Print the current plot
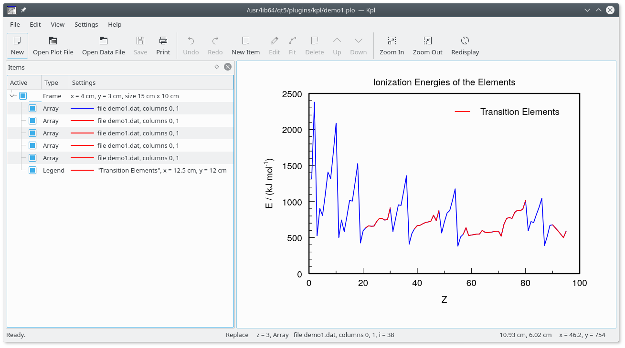 point(163,46)
